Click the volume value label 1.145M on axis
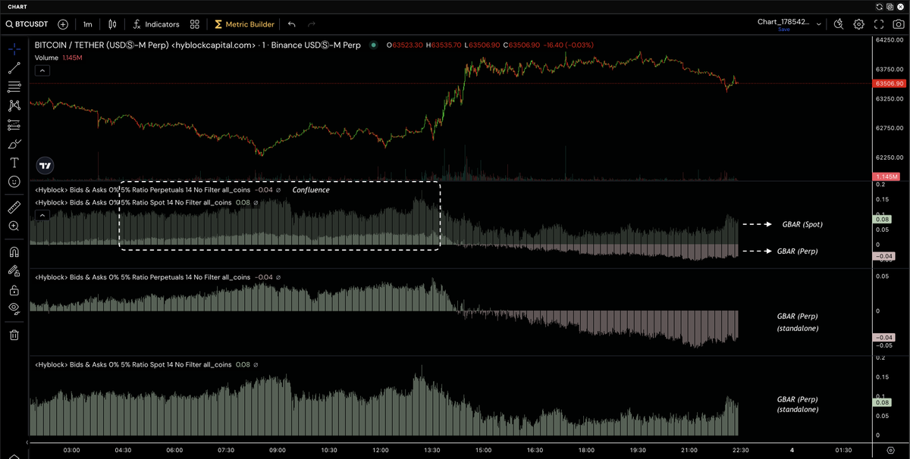Viewport: 910px width, 459px height. 886,176
